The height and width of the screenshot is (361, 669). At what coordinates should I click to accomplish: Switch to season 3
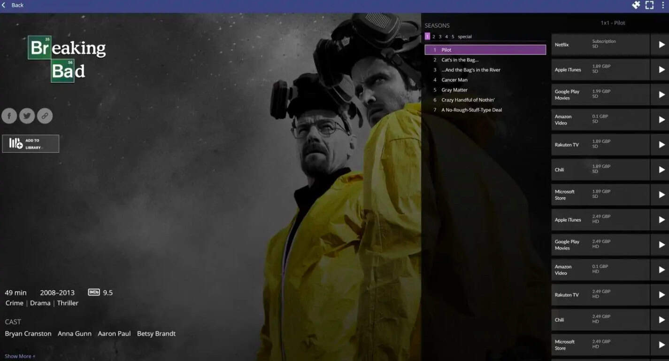click(440, 37)
